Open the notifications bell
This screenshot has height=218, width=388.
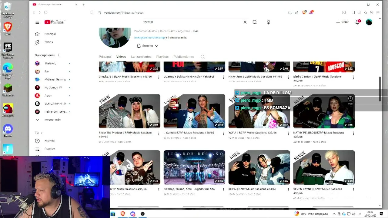[358, 22]
